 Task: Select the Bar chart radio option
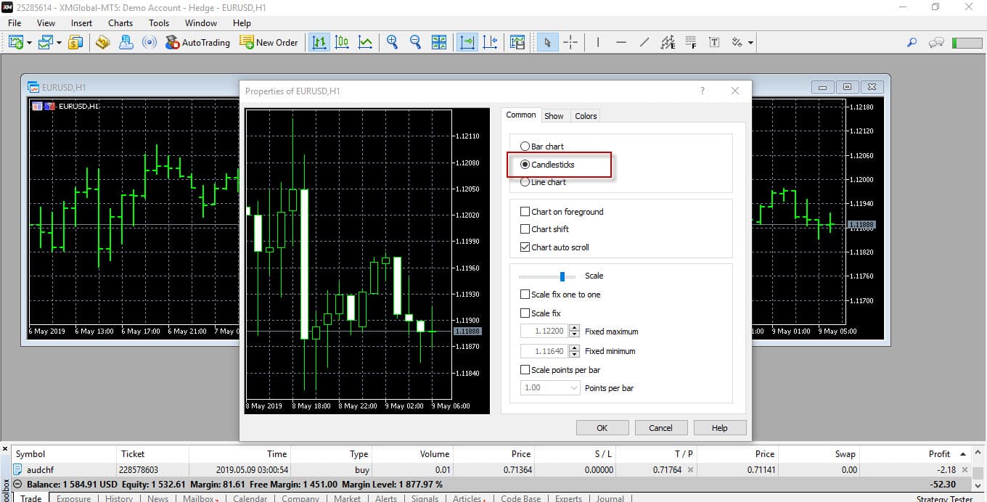[525, 147]
